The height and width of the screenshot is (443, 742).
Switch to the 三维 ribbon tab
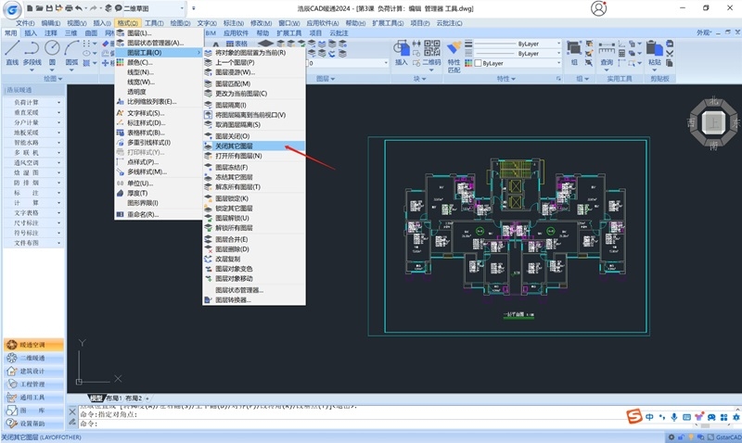[x=71, y=32]
